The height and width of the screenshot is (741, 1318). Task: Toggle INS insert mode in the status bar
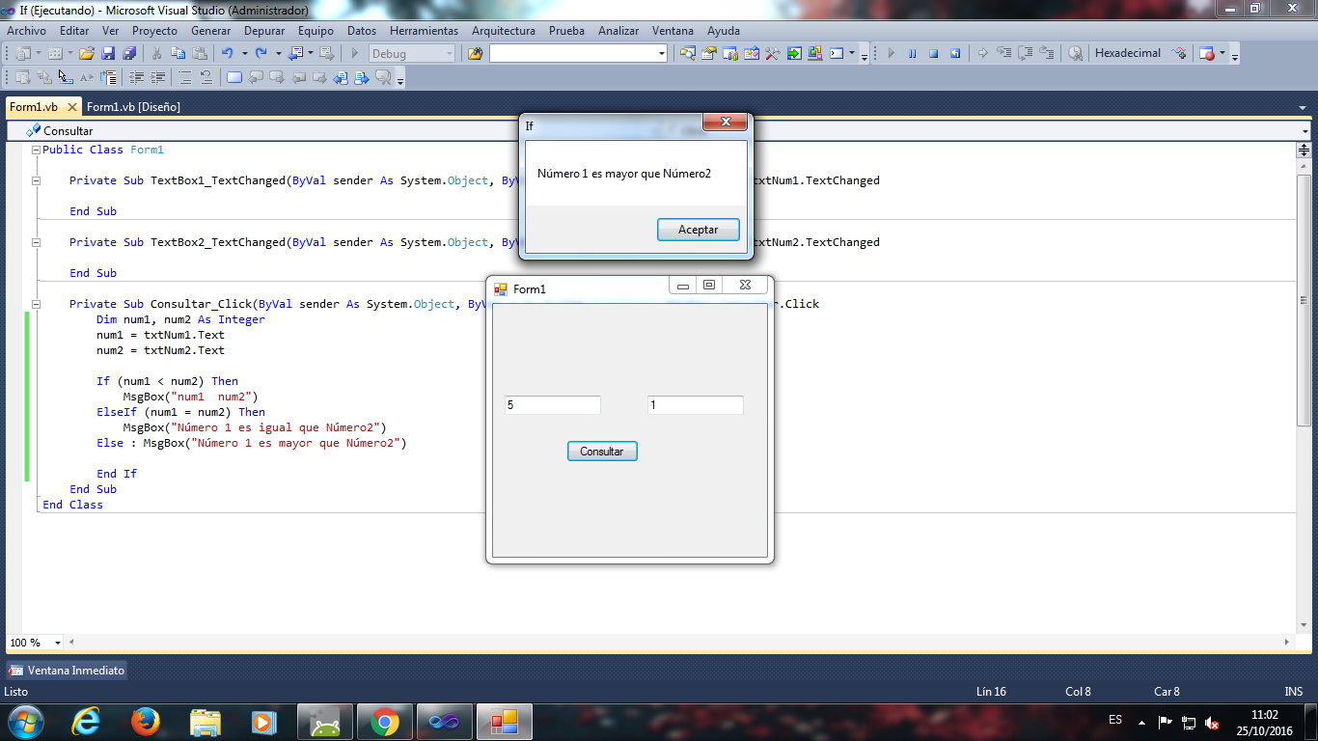pyautogui.click(x=1293, y=692)
